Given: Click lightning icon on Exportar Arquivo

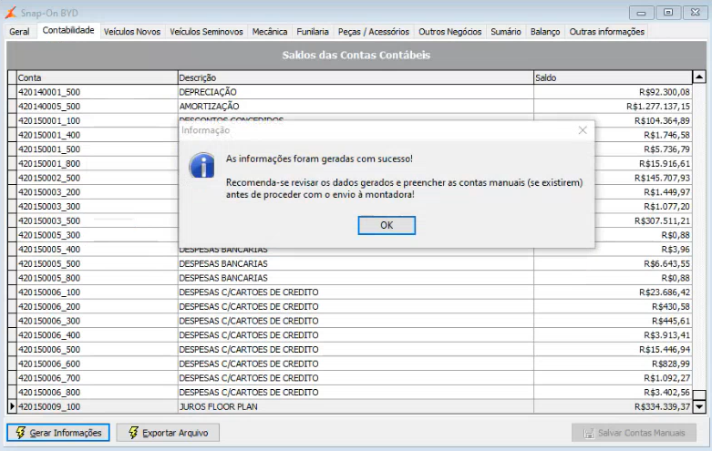Looking at the screenshot, I should point(133,433).
